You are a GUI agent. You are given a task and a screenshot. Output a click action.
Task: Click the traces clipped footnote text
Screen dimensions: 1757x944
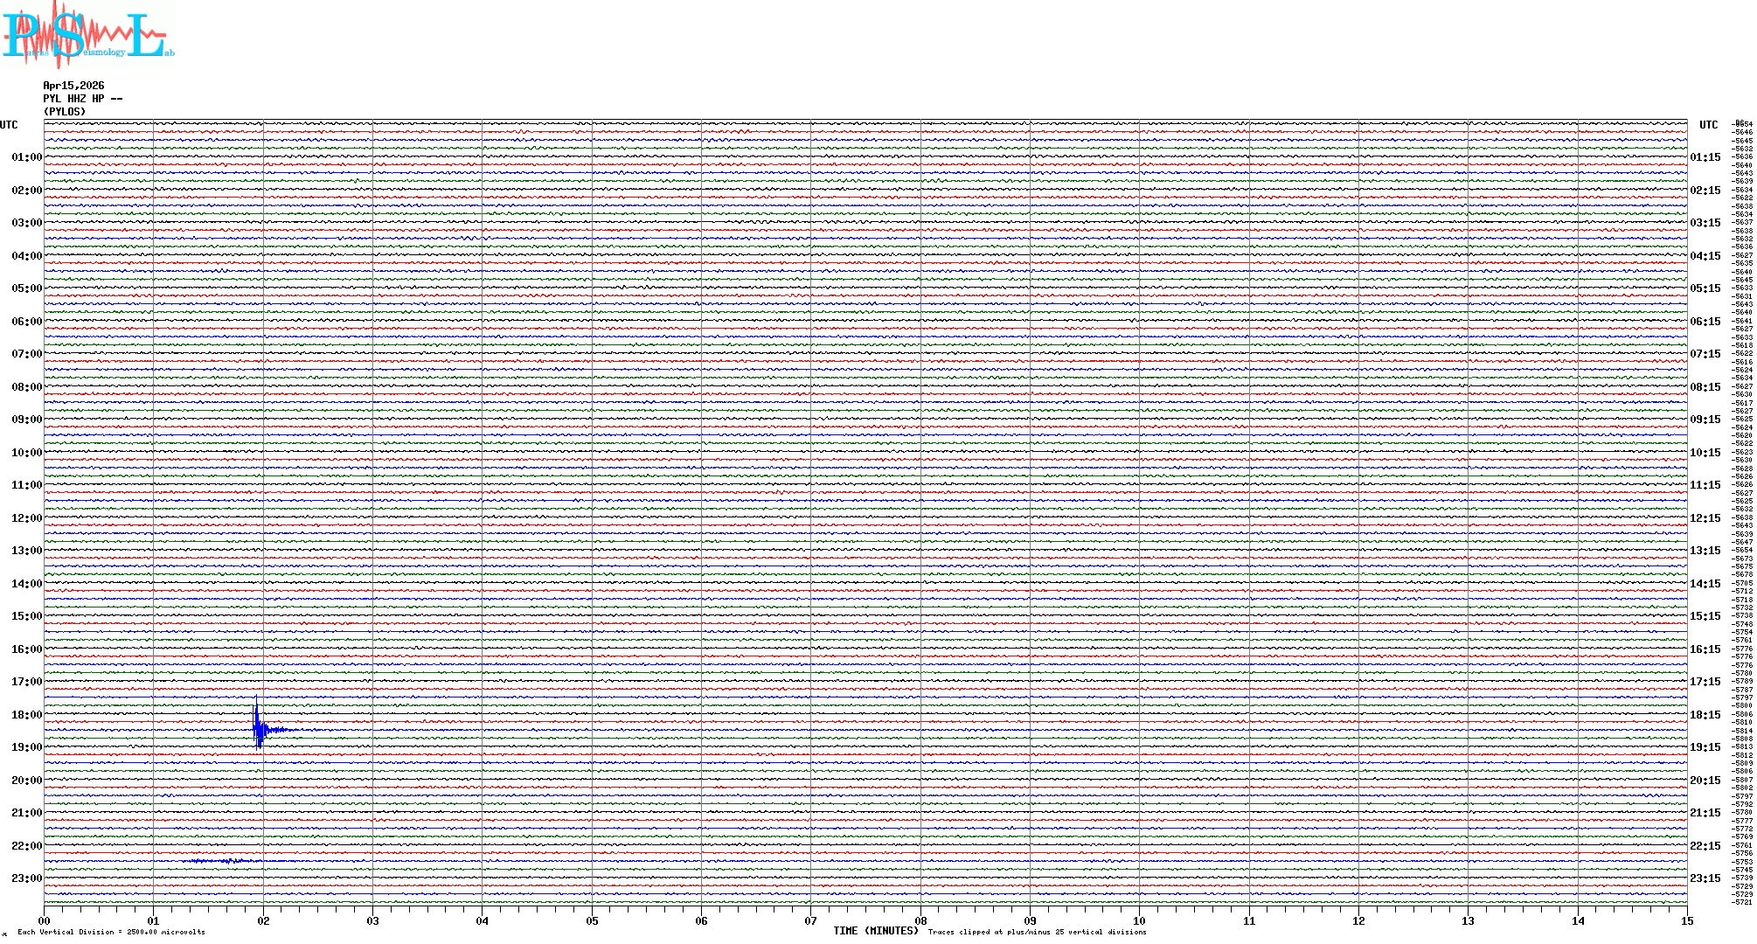pos(1037,932)
